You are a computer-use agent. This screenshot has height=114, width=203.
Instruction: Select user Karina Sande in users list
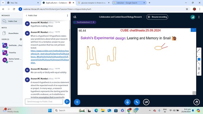pos(12,60)
